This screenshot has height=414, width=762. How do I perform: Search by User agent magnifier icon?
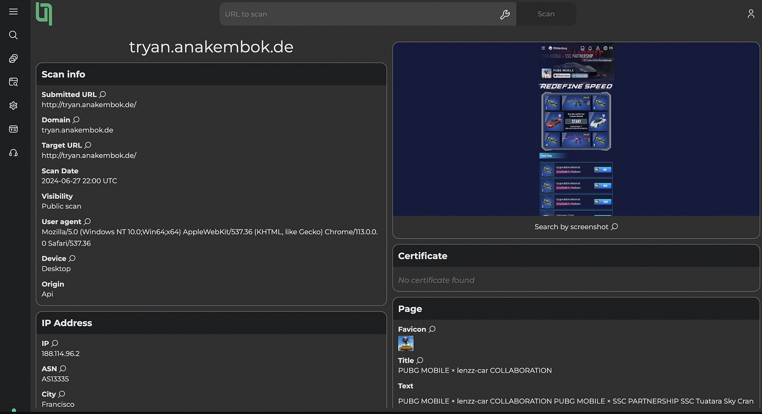point(87,221)
